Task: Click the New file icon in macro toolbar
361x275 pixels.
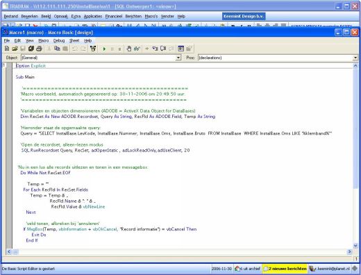Action: pyautogui.click(x=7, y=49)
